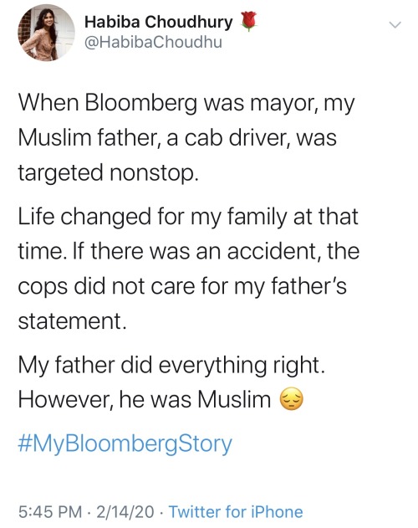Click the word 'Bloomberg' in the first line
This screenshot has width=418, height=528.
141,104
